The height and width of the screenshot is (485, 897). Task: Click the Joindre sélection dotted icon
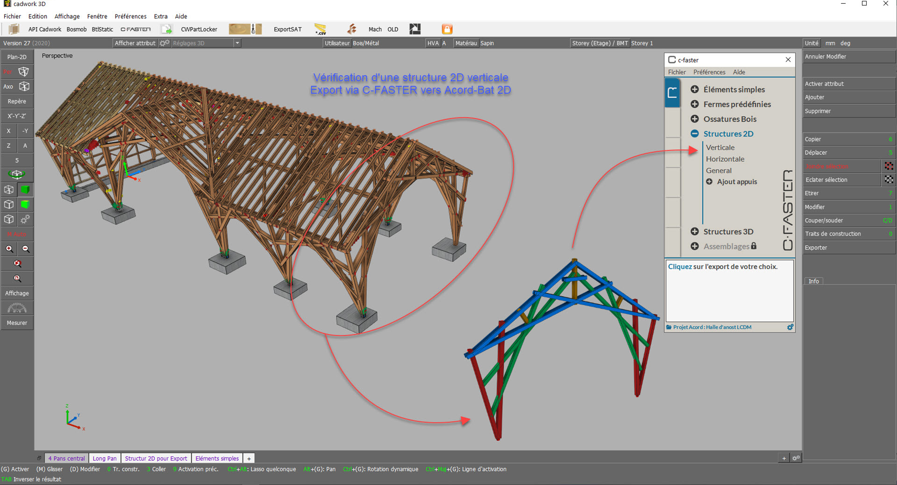[x=889, y=166]
